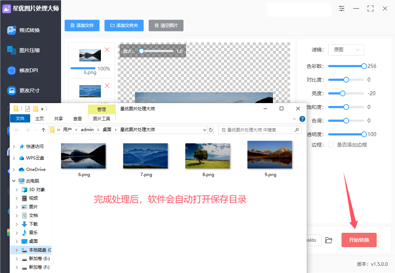The height and width of the screenshot is (273, 395).
Task: Select WPS云盘 in navigation pane
Action: tap(32, 158)
